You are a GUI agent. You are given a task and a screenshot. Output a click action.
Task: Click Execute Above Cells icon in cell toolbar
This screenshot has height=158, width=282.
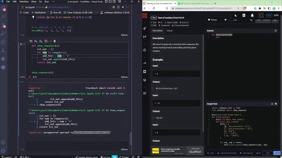pos(36,41)
